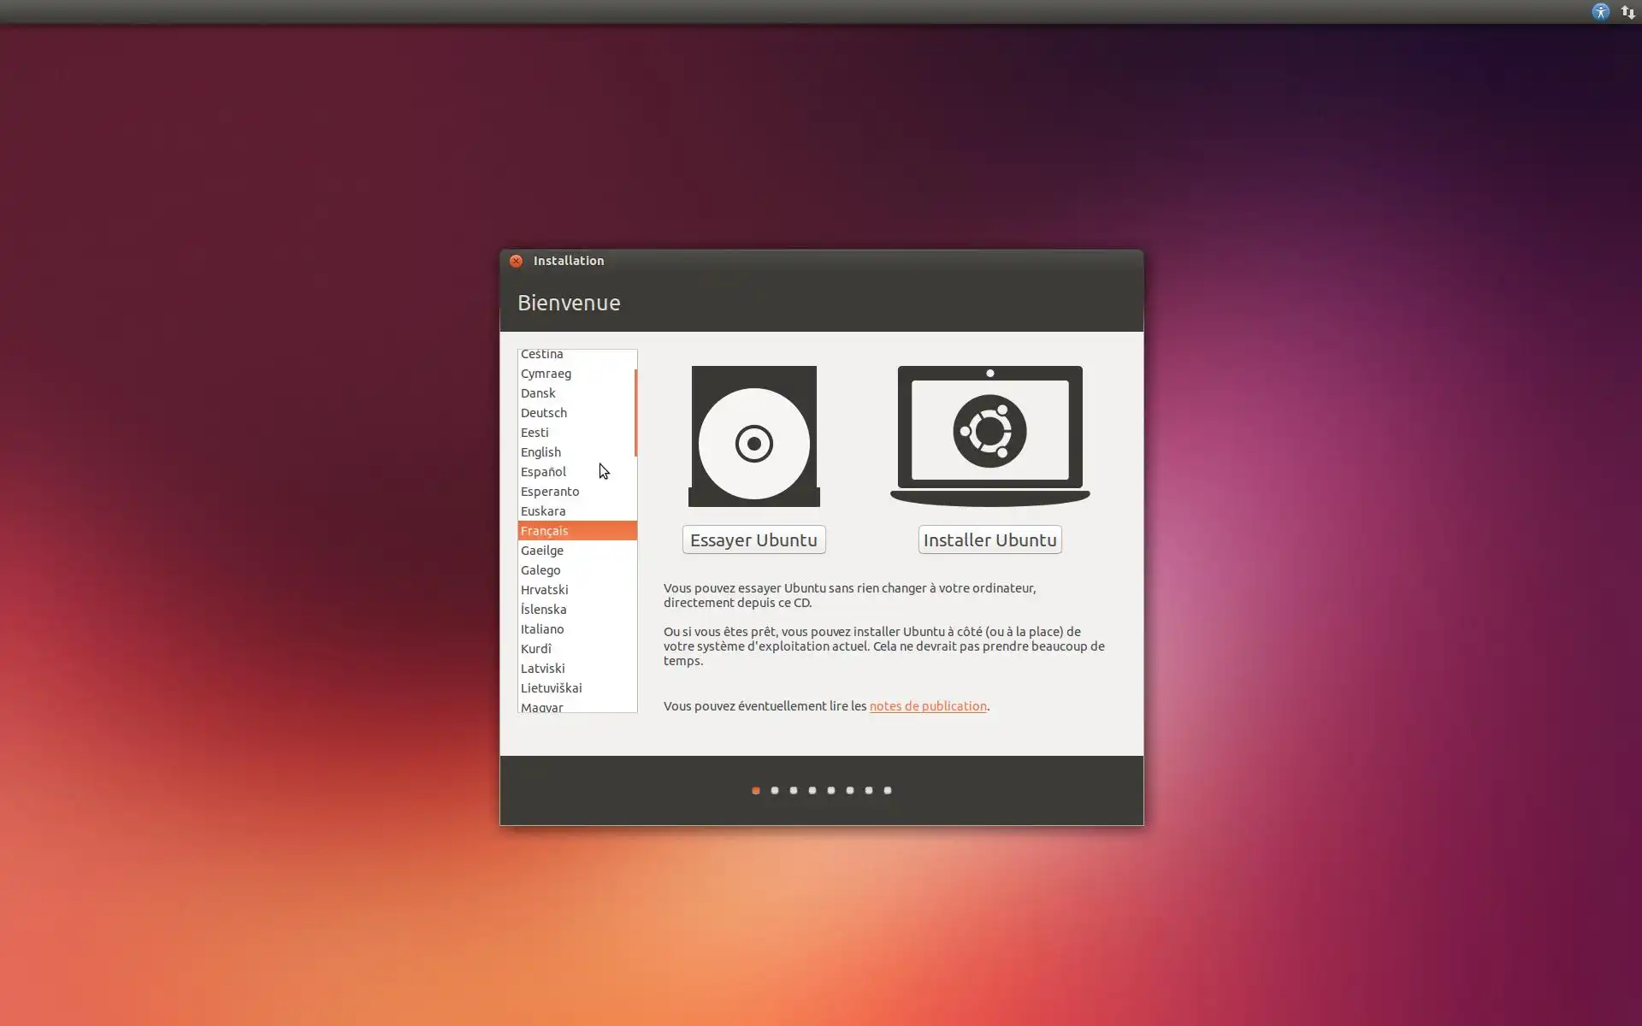Select Italiano in the language list

[541, 629]
